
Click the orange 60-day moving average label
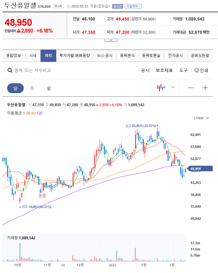click(x=33, y=113)
